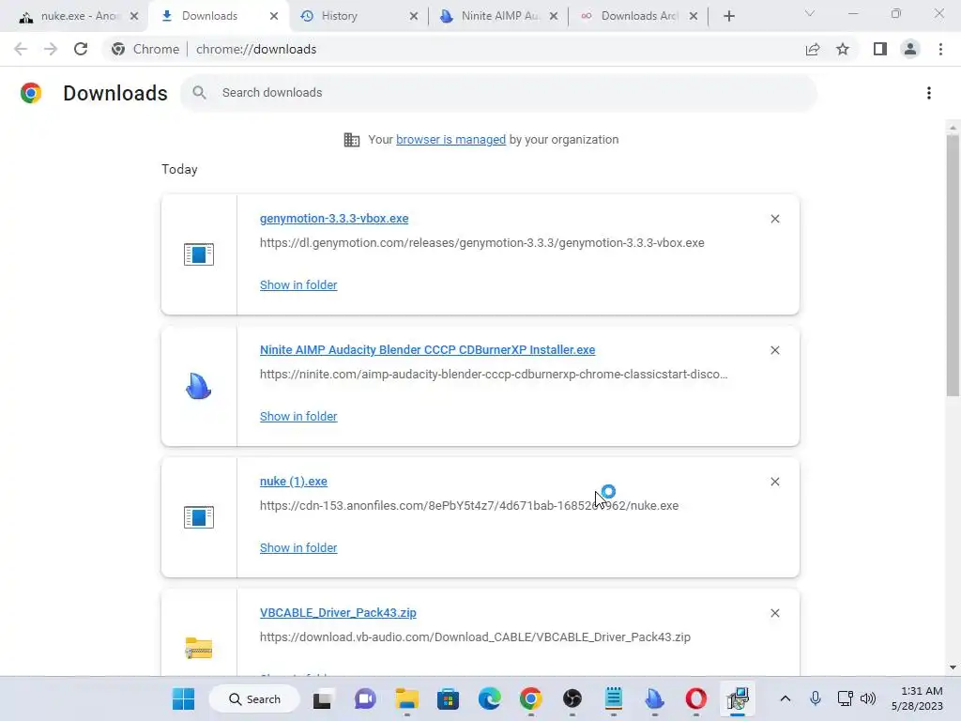Open the clock showing 1:31 AM
This screenshot has width=961, height=721.
point(917,698)
